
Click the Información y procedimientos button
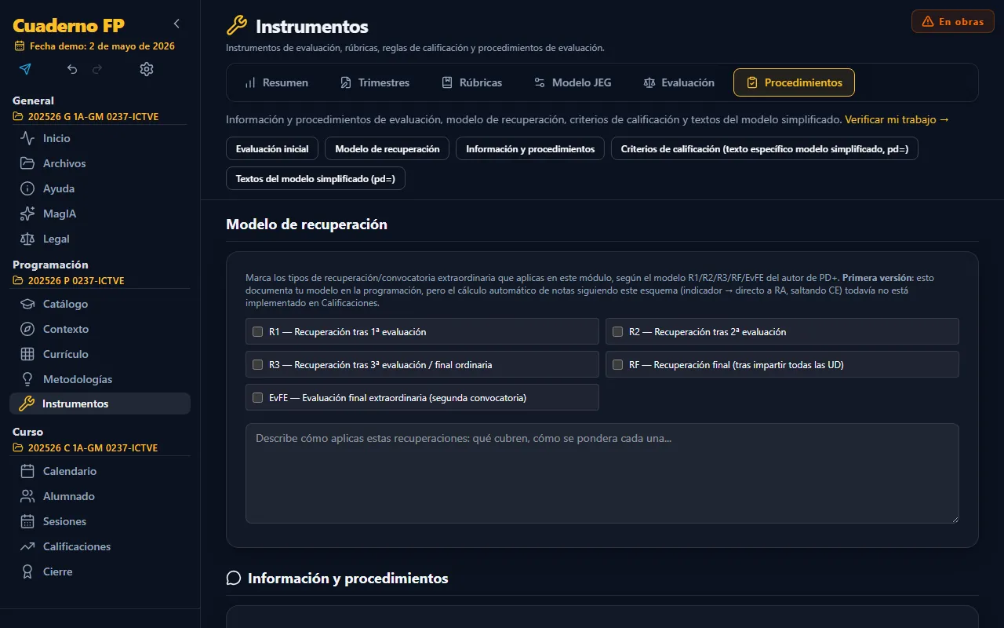pos(530,148)
